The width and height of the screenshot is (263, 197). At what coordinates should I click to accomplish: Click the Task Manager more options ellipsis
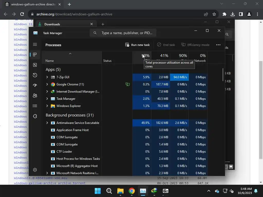click(x=218, y=45)
